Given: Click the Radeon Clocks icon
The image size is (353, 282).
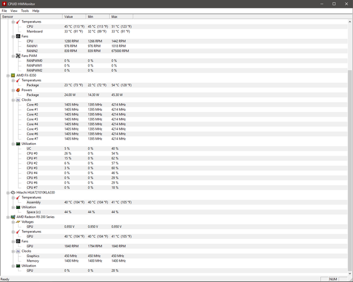Looking at the screenshot, I should pos(18,251).
